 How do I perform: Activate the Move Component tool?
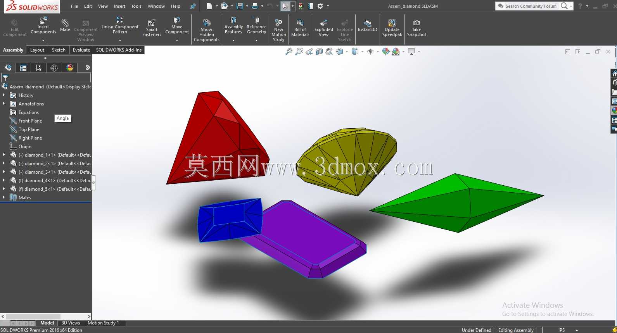pyautogui.click(x=177, y=26)
